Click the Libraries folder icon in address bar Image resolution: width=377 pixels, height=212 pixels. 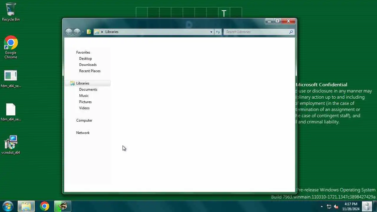(x=97, y=32)
